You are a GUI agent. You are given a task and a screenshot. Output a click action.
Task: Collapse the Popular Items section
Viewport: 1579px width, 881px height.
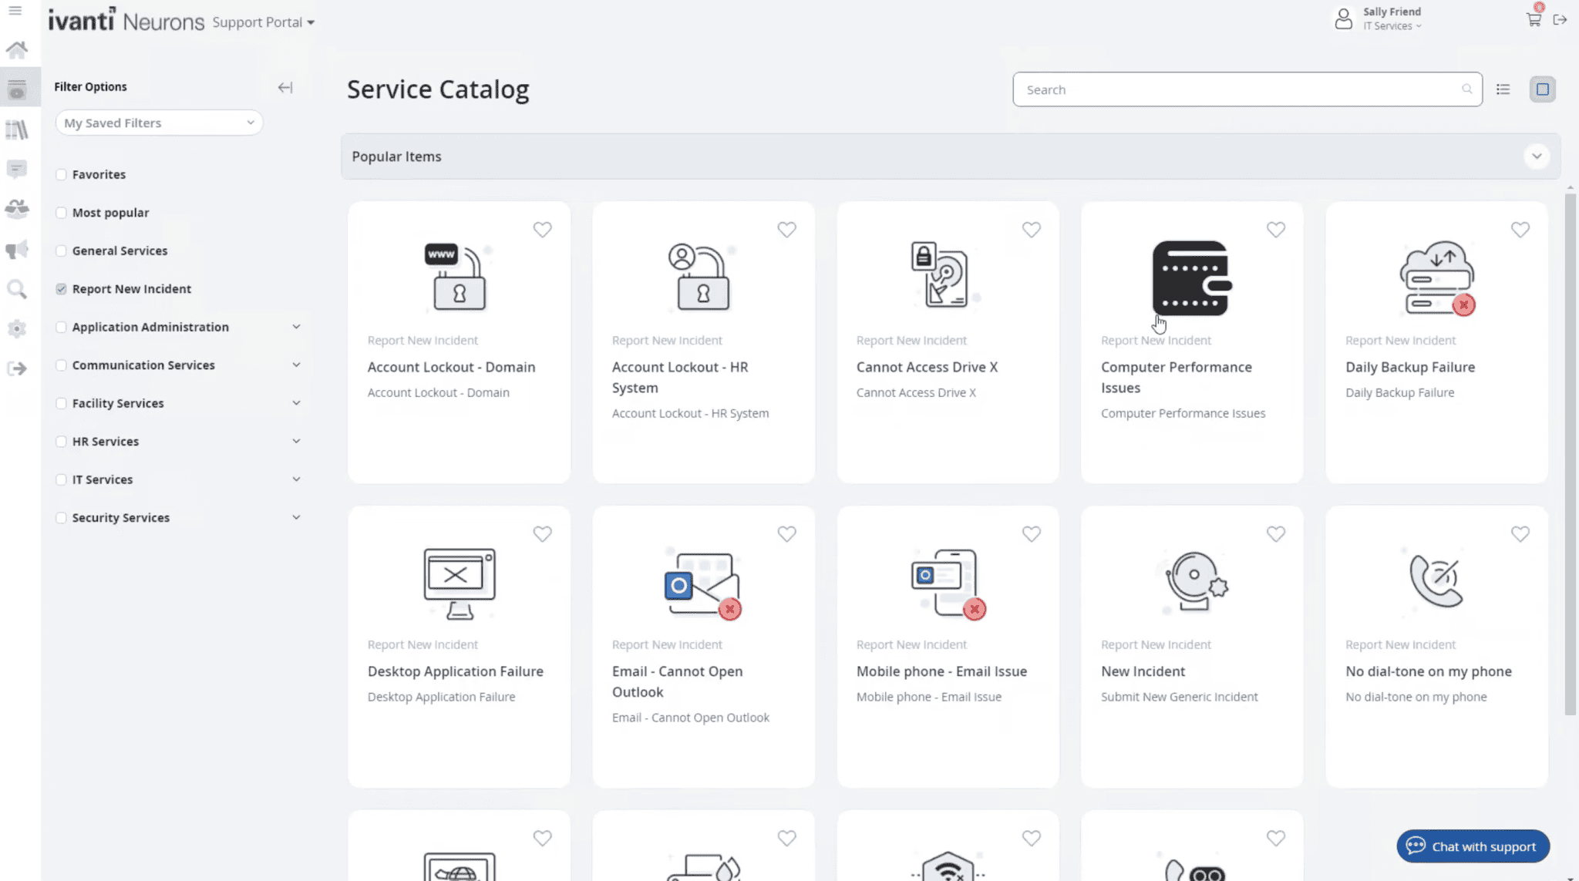pos(1537,156)
